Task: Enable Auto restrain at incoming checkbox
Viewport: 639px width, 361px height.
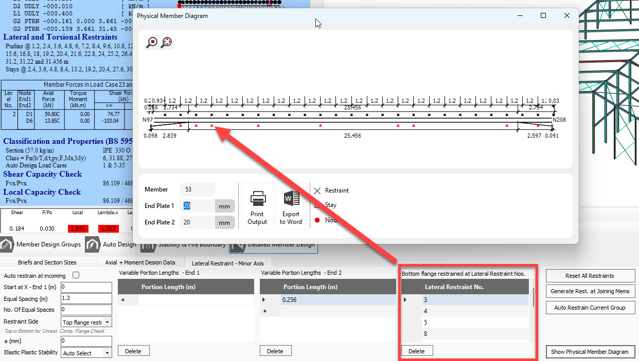Action: 76,275
